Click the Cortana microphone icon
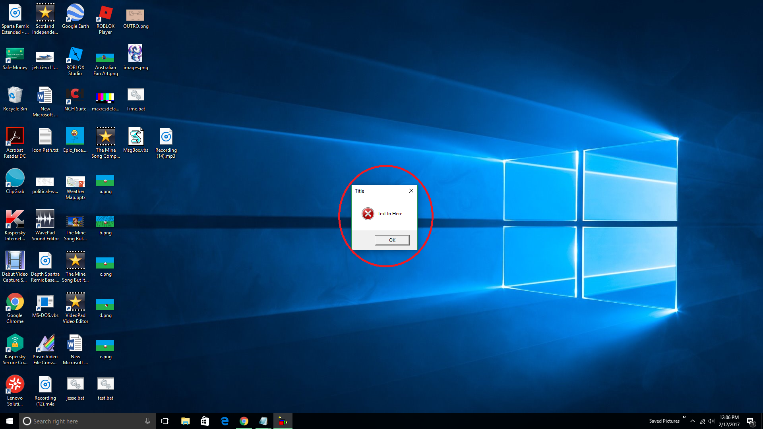Screen dimensions: 763x429 click(147, 421)
